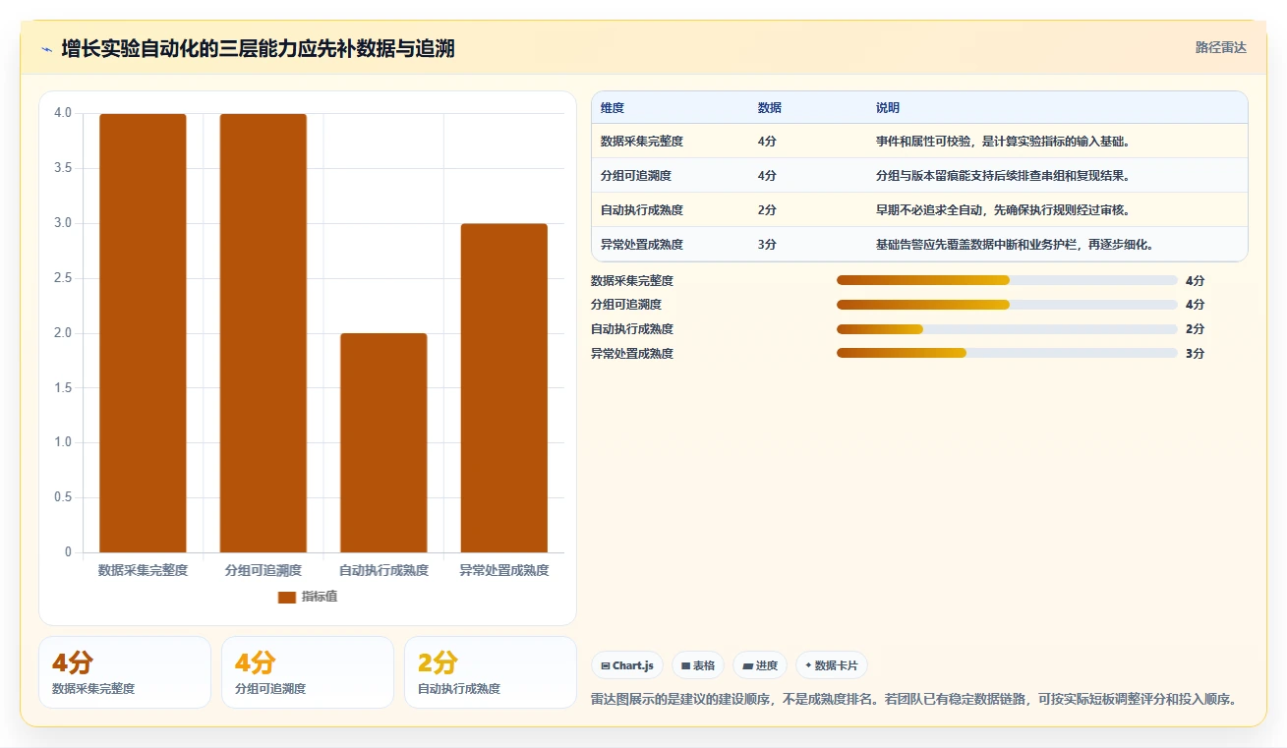Click the 分组可追溯度 x-axis label
The width and height of the screenshot is (1287, 748).
263,570
